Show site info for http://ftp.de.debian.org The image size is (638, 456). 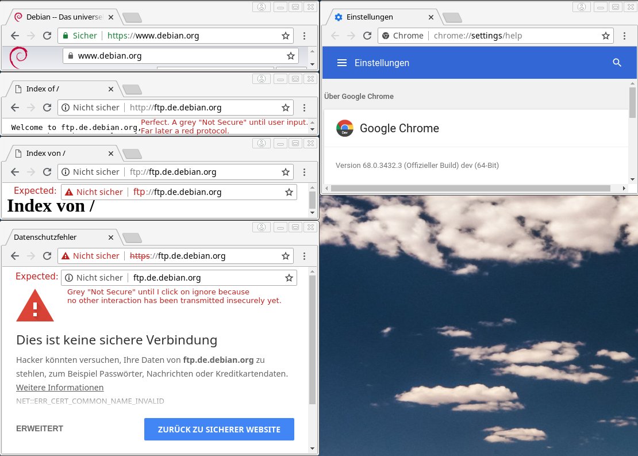tap(90, 108)
